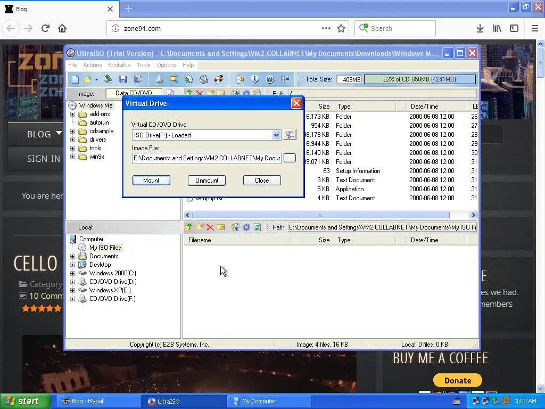Expand the add-ons folder node
The width and height of the screenshot is (545, 409).
pyautogui.click(x=72, y=114)
